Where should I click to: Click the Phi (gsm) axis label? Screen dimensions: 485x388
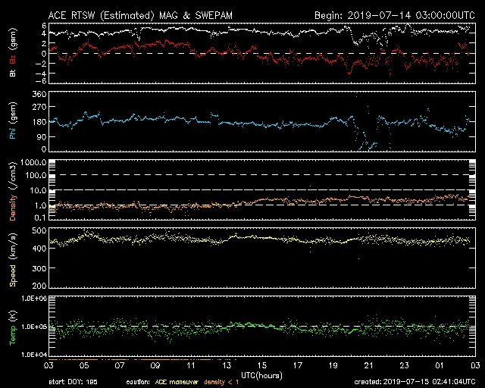(14, 121)
